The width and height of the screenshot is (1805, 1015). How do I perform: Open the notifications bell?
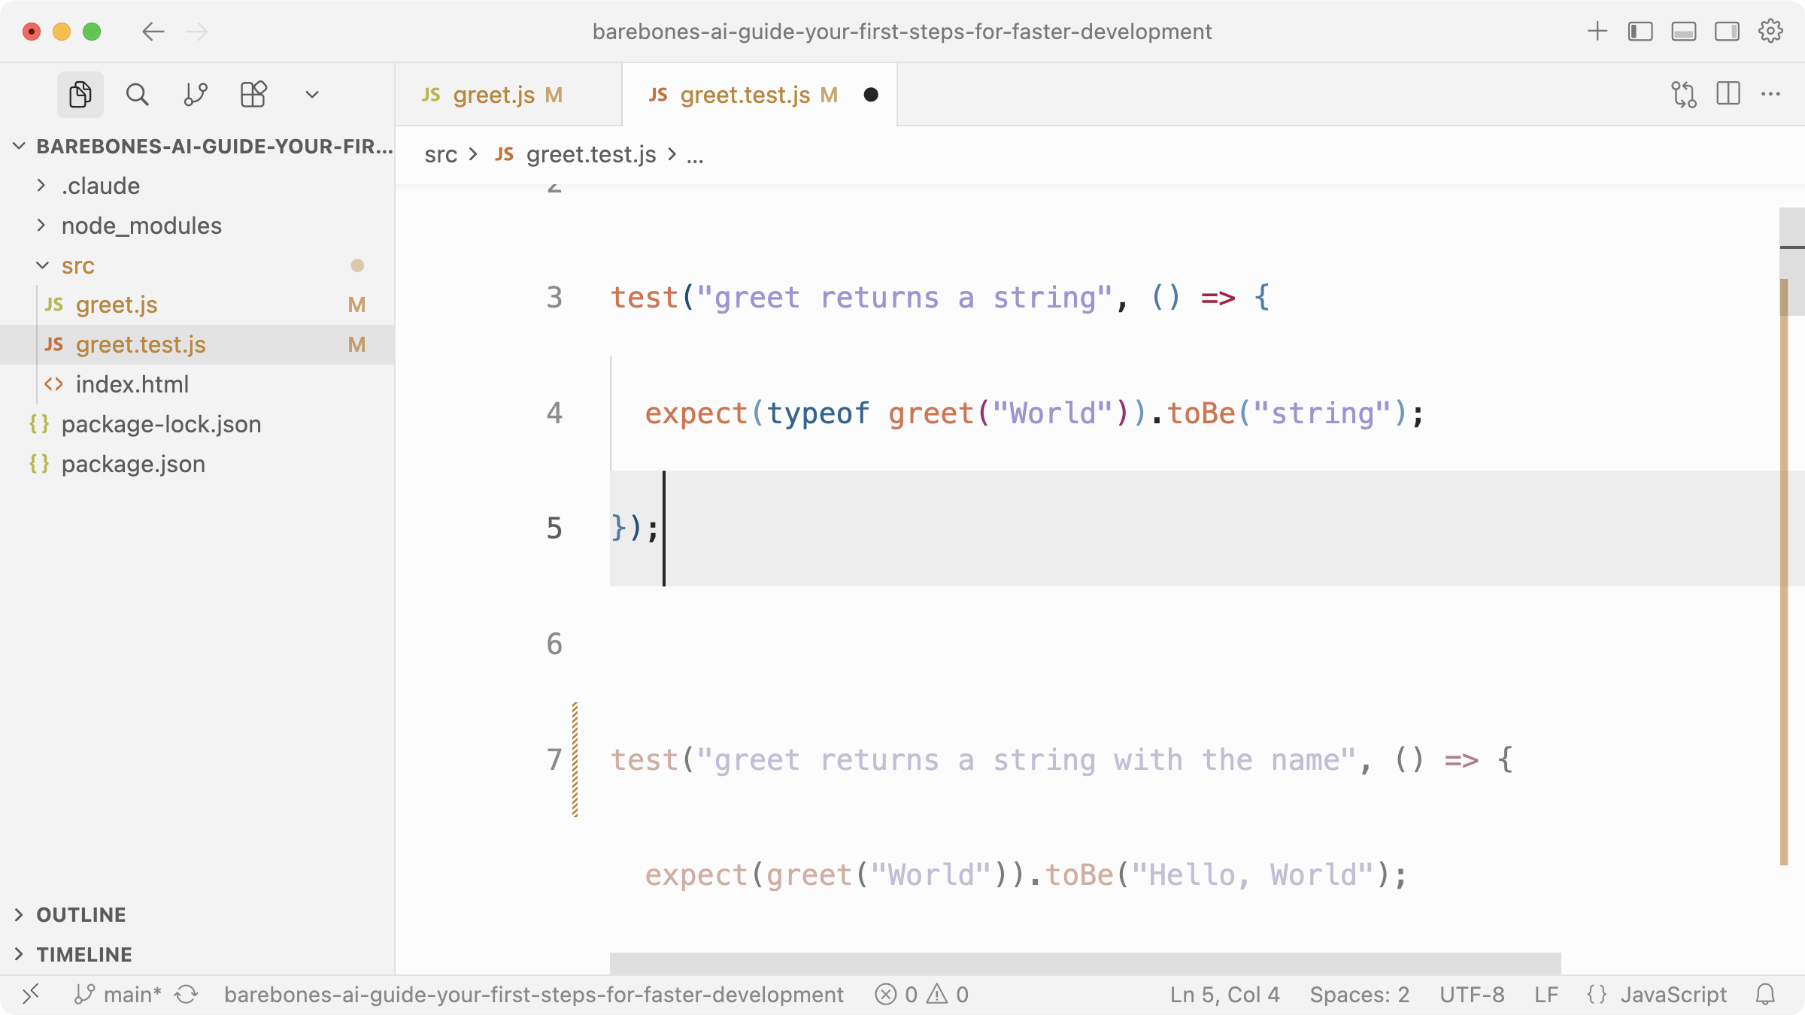tap(1765, 995)
